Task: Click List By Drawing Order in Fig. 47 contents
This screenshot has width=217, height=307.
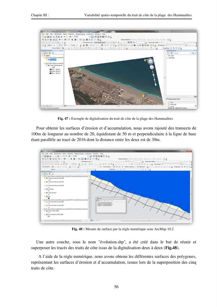Action: 42,53
